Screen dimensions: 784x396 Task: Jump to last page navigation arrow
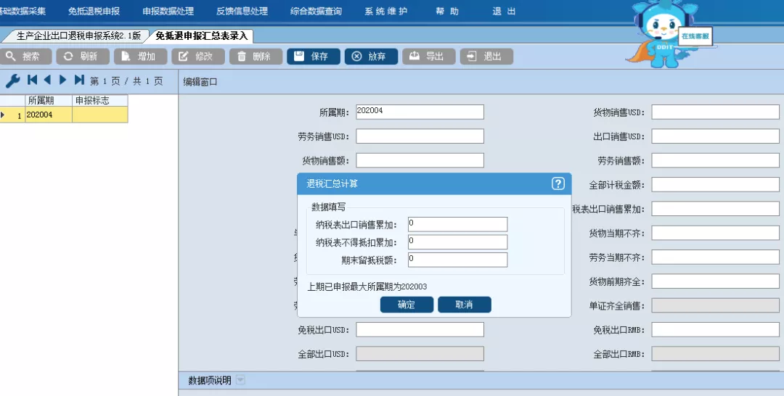79,81
